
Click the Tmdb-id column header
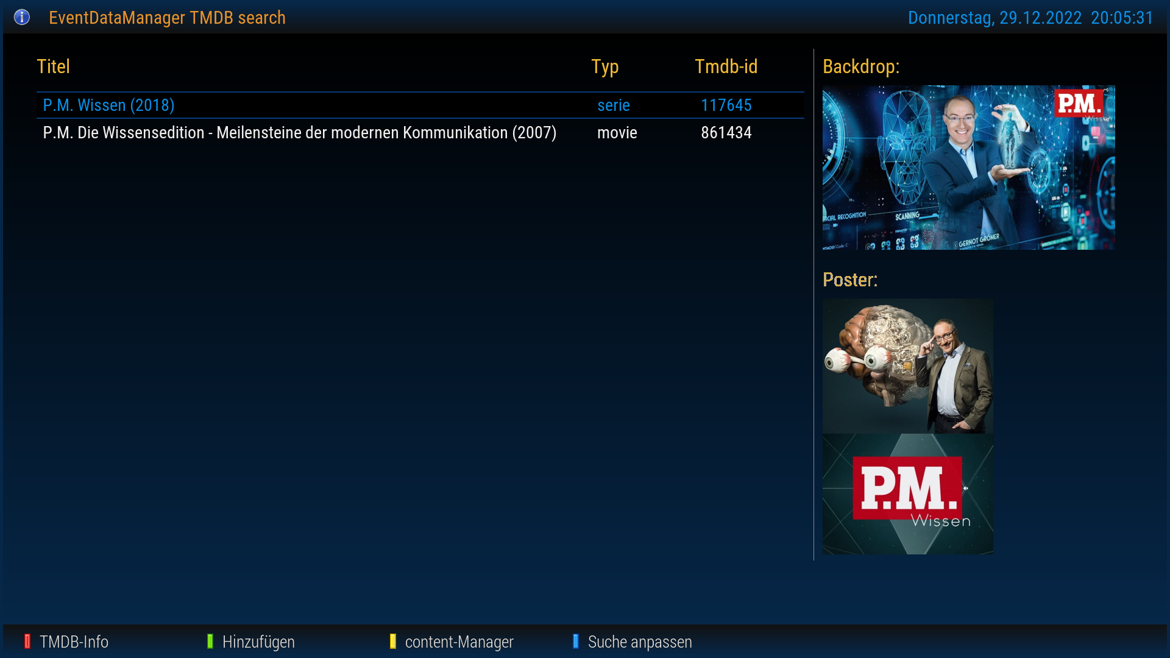coord(726,66)
